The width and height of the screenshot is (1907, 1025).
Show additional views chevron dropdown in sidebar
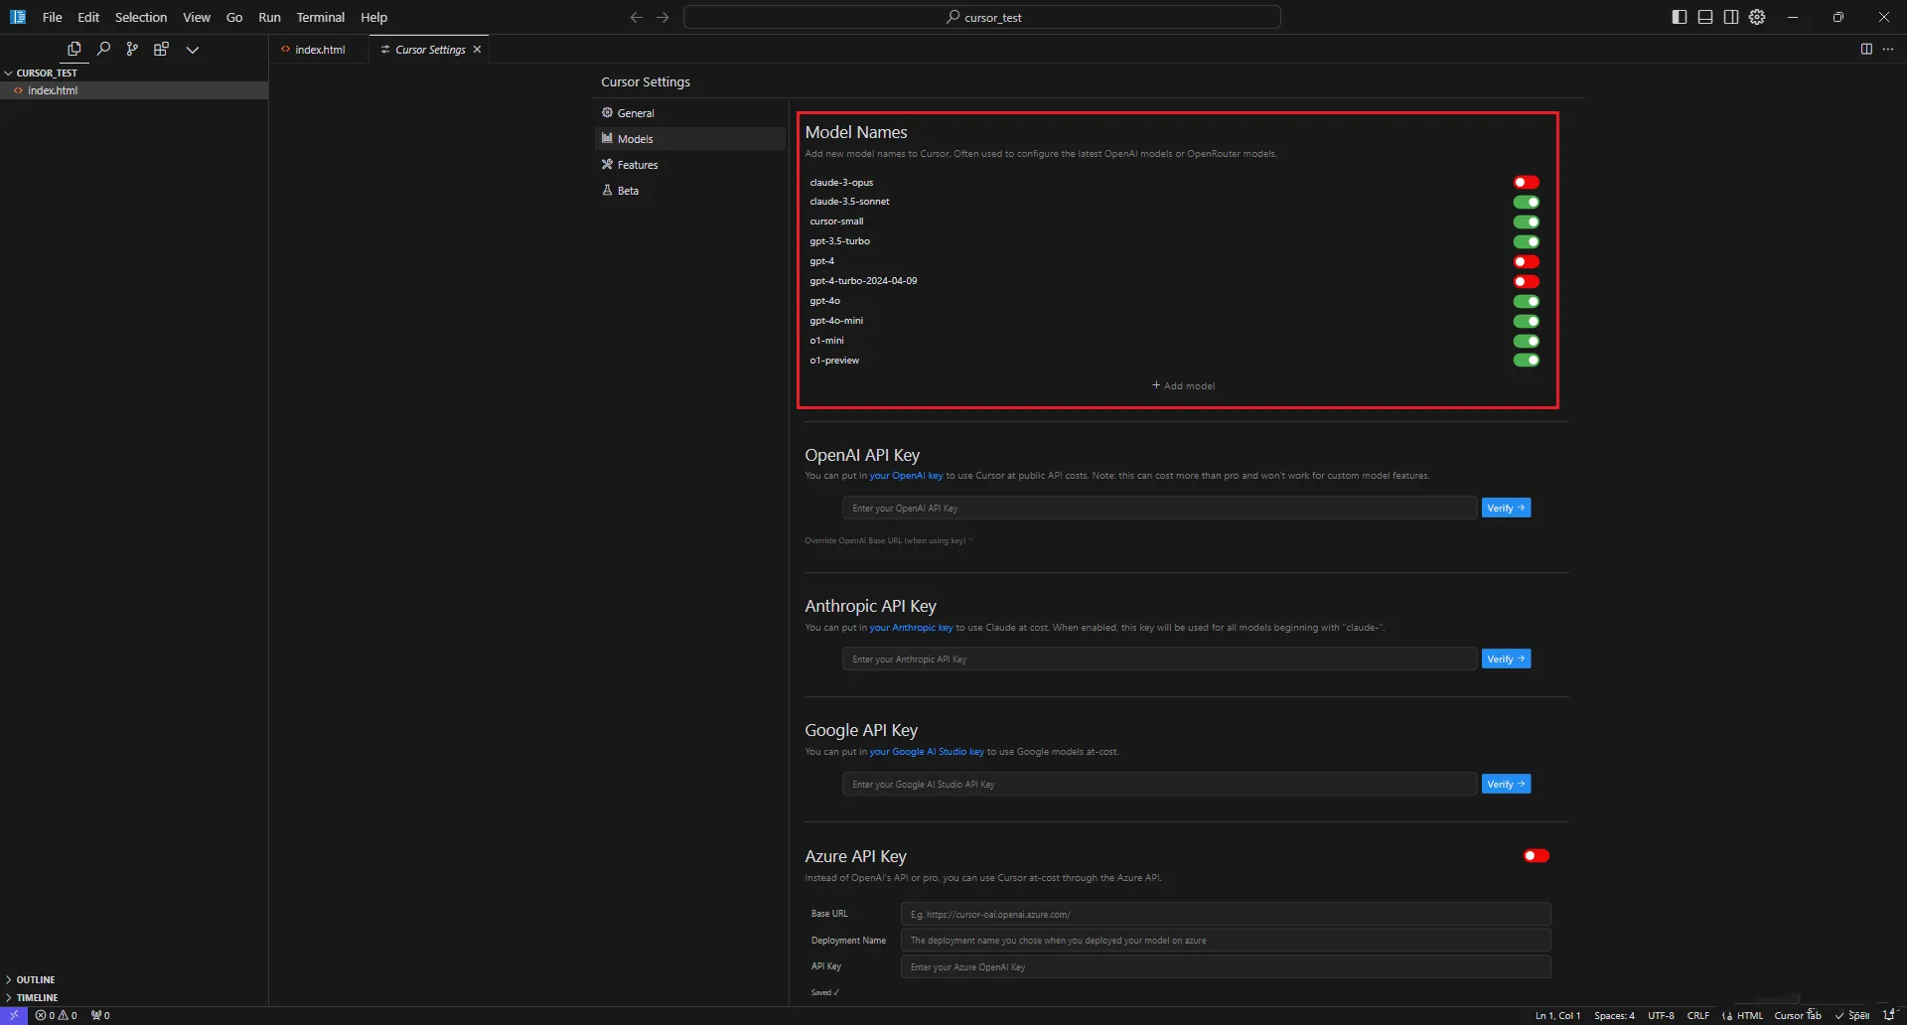[x=193, y=50]
